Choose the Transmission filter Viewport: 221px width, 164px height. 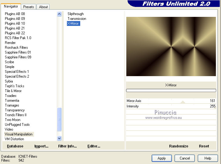tap(77, 19)
